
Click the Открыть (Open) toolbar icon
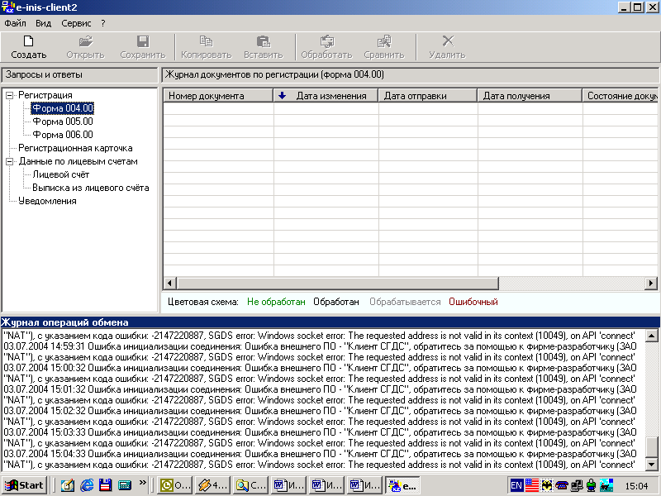pos(85,41)
